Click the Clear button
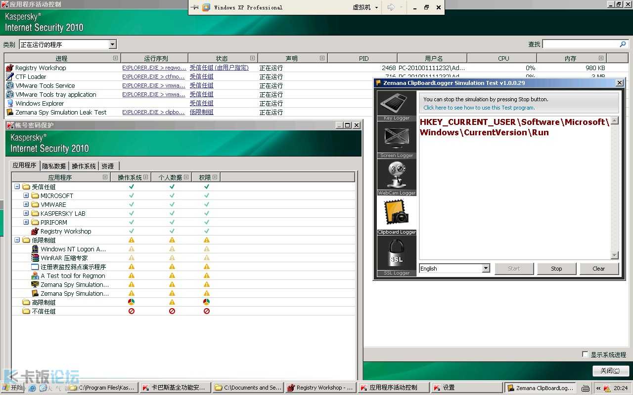 [x=599, y=269]
